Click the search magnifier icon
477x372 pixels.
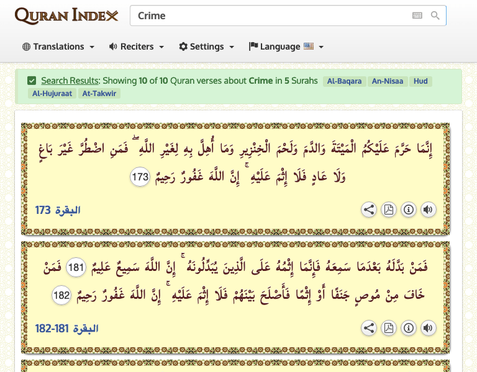435,15
